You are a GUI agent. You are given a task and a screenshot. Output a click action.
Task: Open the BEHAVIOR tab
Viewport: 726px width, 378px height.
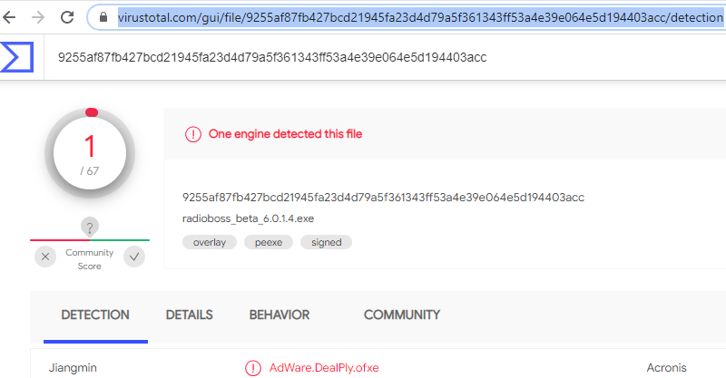coord(280,315)
